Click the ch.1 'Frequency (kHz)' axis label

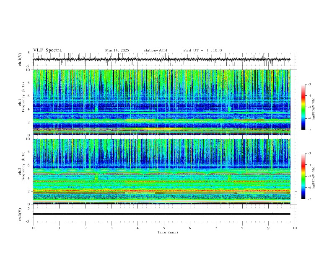coord(23,97)
